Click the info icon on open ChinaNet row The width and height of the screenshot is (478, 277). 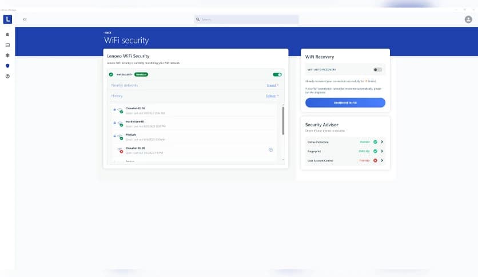pyautogui.click(x=270, y=150)
